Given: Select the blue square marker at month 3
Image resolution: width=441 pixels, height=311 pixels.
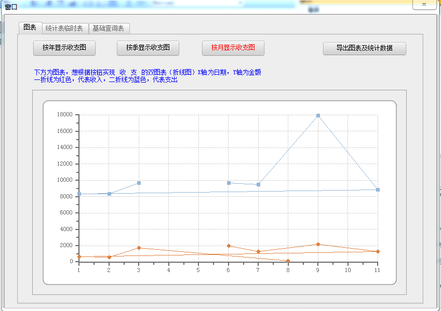Looking at the screenshot, I should [139, 183].
